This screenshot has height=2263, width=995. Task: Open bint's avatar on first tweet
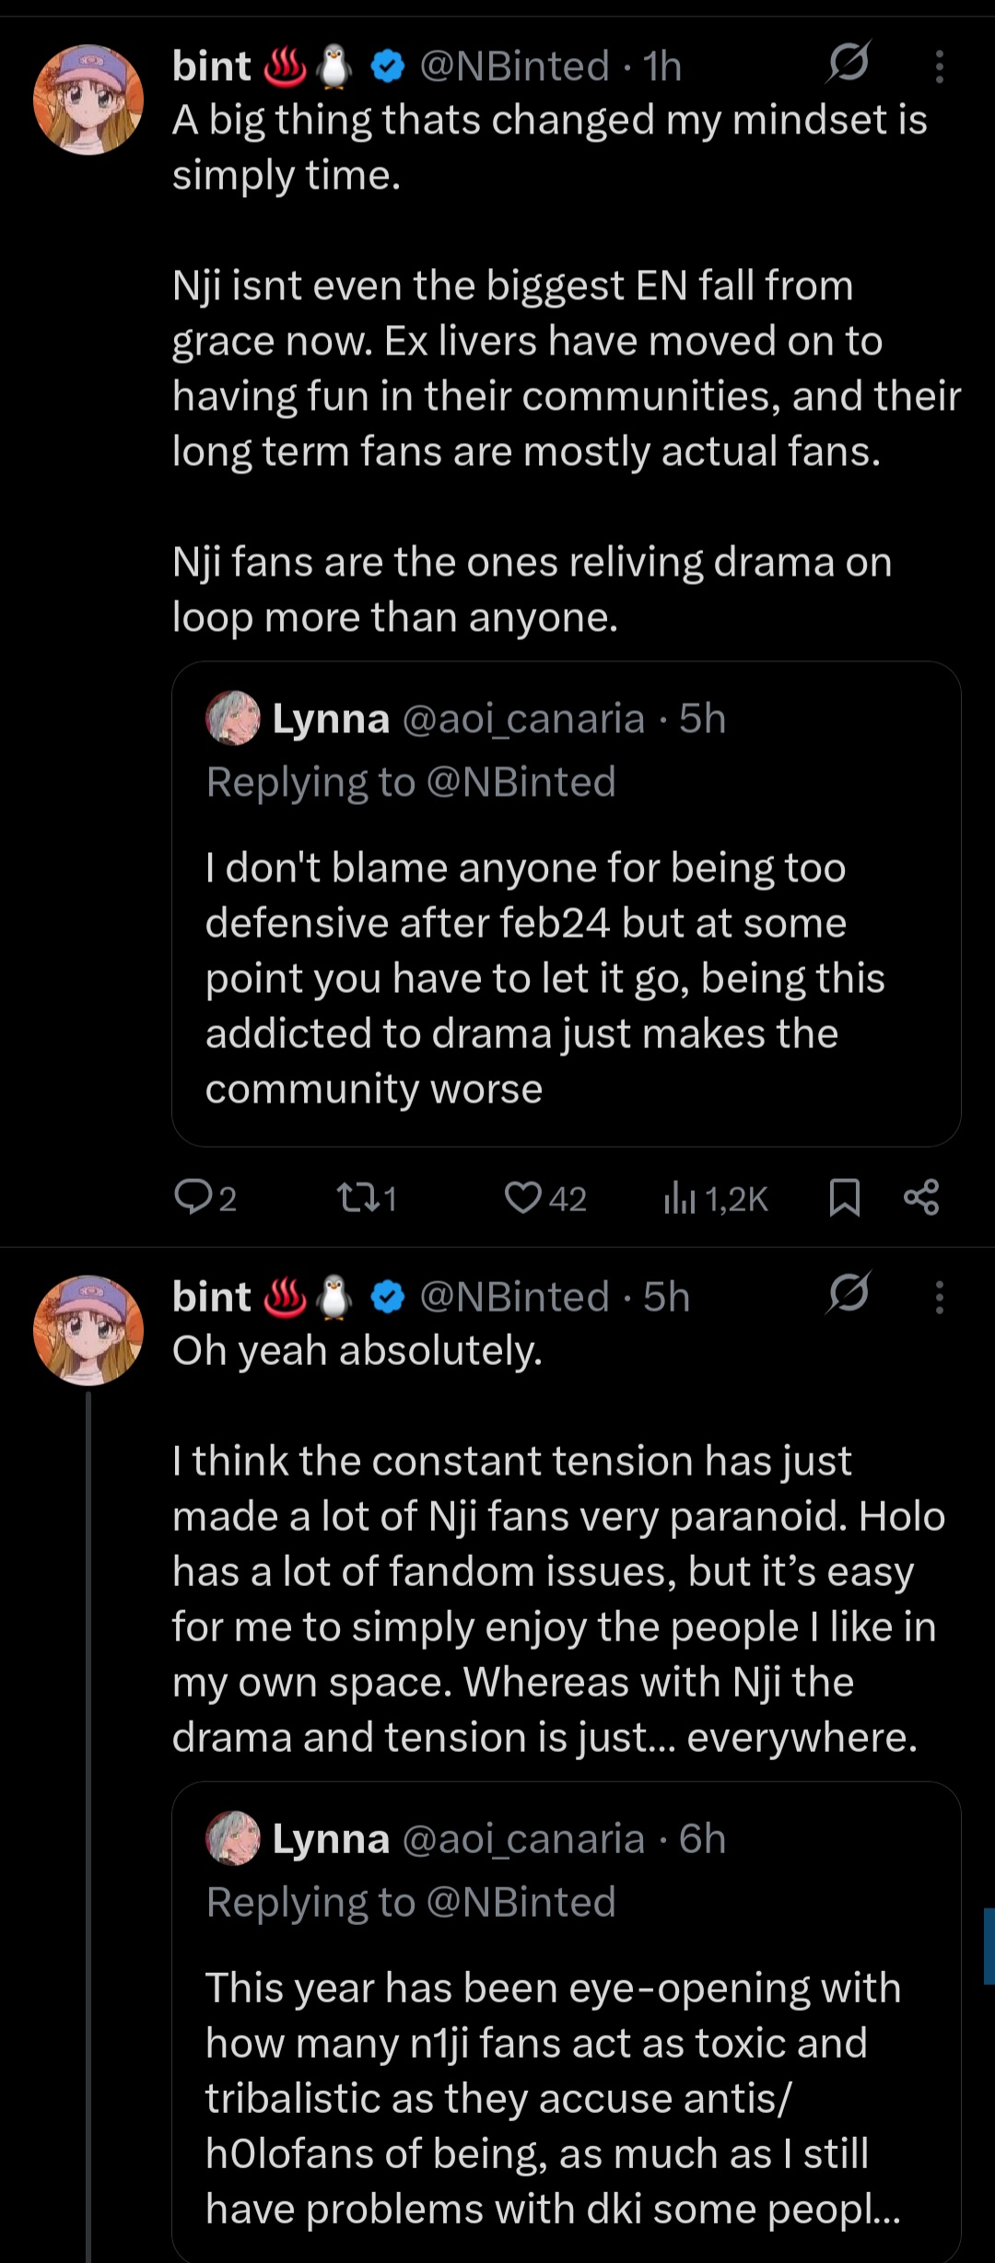[x=88, y=99]
